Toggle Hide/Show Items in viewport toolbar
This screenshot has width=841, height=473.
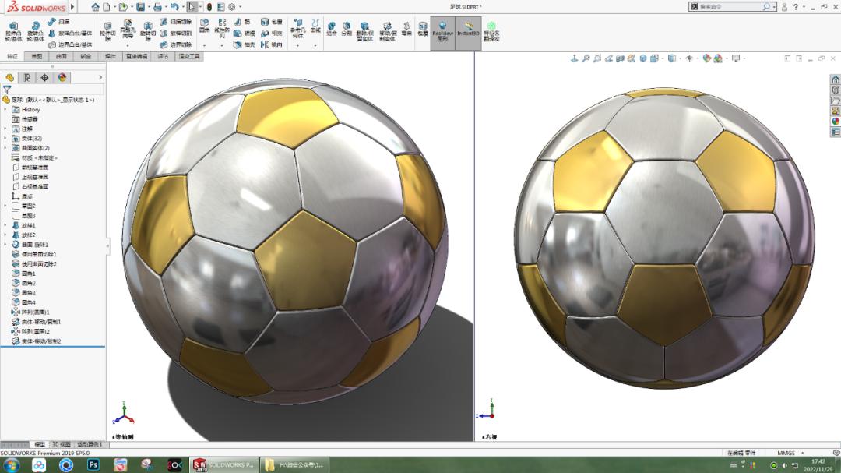coord(689,57)
